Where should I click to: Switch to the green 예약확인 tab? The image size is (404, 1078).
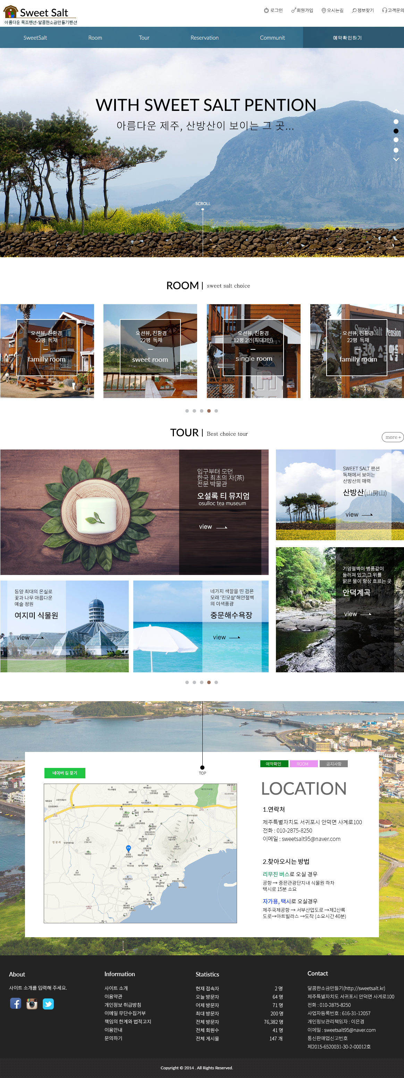274,764
